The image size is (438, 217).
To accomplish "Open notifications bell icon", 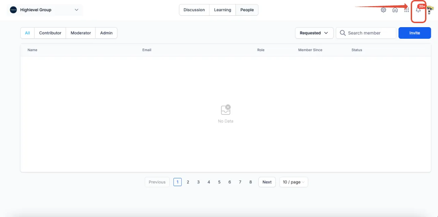I will 418,10.
